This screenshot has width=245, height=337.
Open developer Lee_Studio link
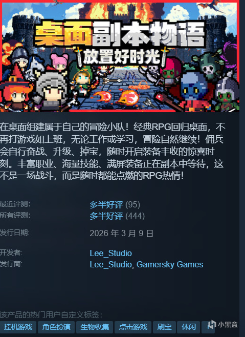pyautogui.click(x=111, y=253)
